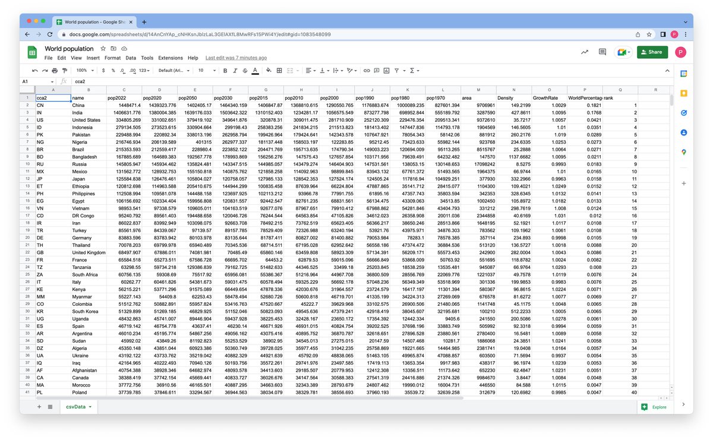
Task: Click the Create a filter icon
Action: (398, 70)
